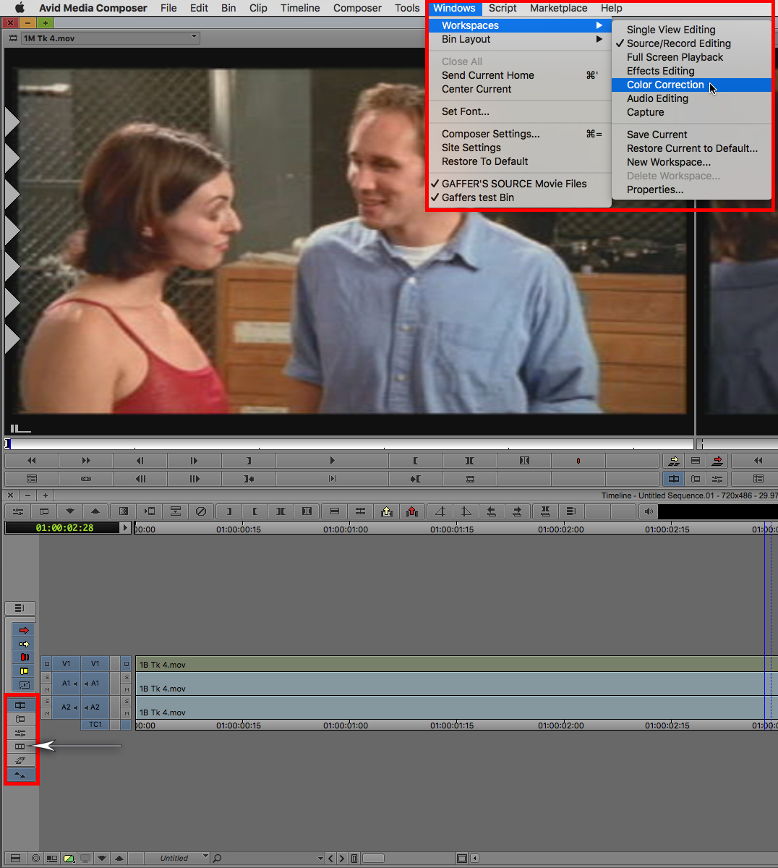Solo the A1 audio track
The width and height of the screenshot is (778, 868).
(x=46, y=678)
